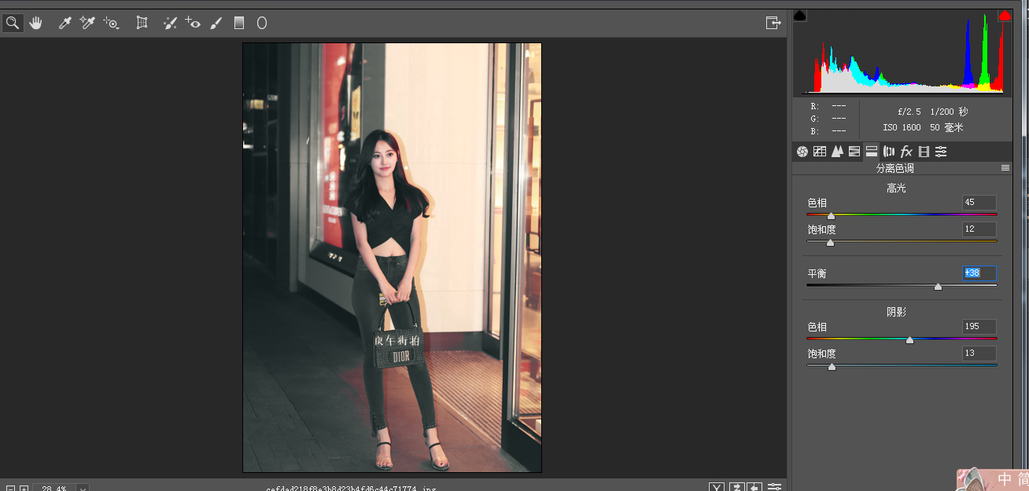This screenshot has width=1029, height=491.
Task: Click the highlights hue slider handle
Action: point(831,215)
